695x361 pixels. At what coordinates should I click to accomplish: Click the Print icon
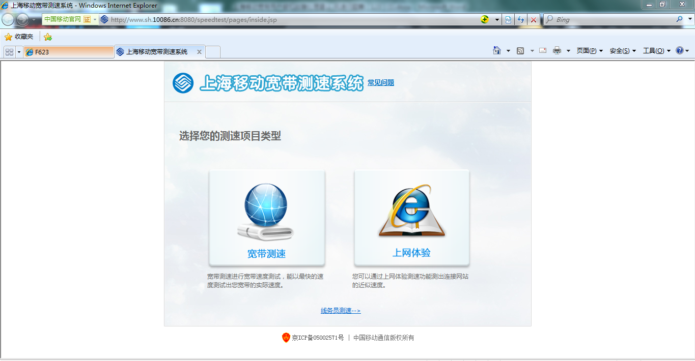[x=557, y=50]
